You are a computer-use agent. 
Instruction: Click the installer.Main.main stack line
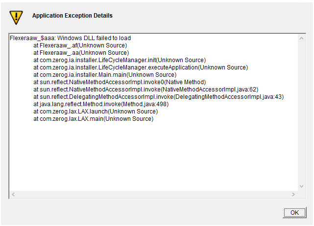click(105, 75)
